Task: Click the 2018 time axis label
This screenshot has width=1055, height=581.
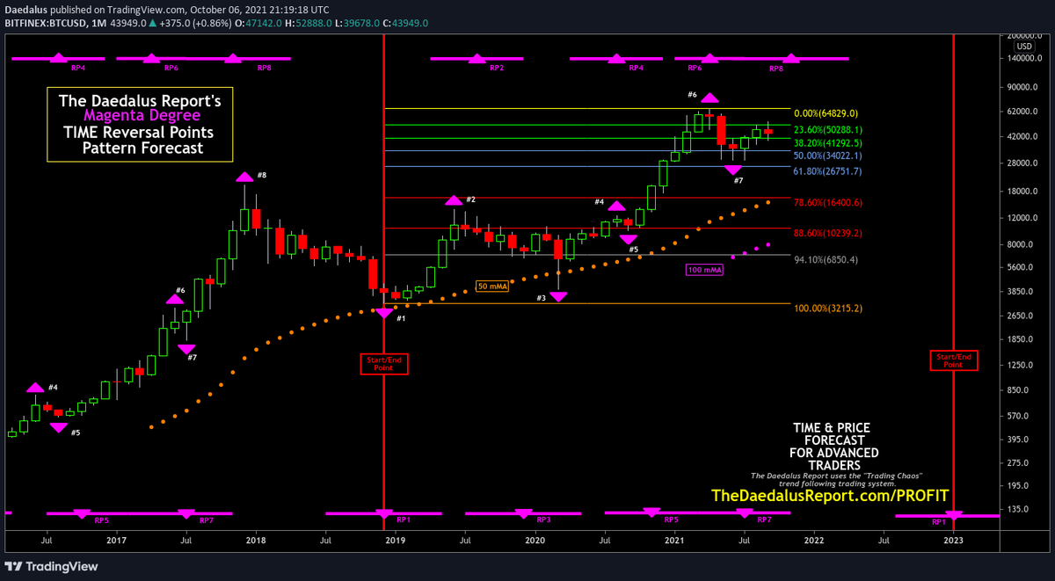Action: 256,541
